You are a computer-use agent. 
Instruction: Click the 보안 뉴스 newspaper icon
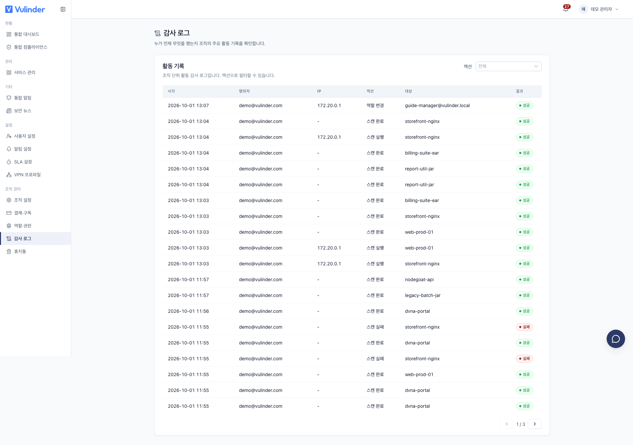click(9, 111)
